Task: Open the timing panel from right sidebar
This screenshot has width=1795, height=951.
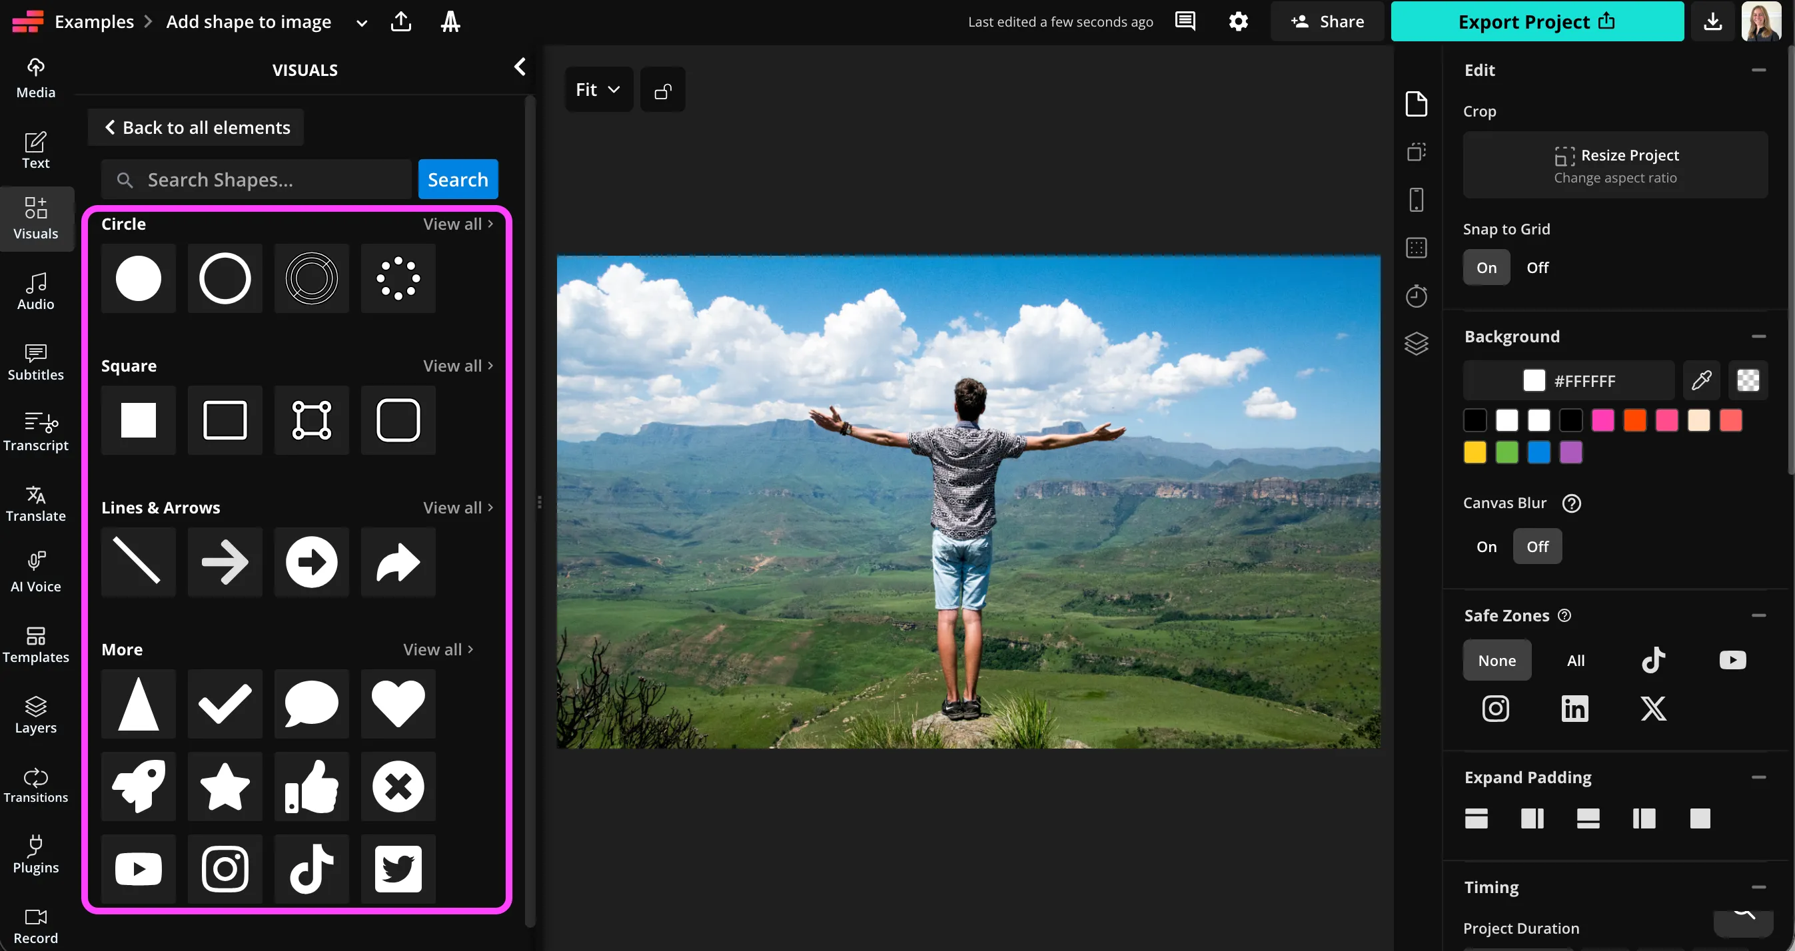Action: 1416,296
